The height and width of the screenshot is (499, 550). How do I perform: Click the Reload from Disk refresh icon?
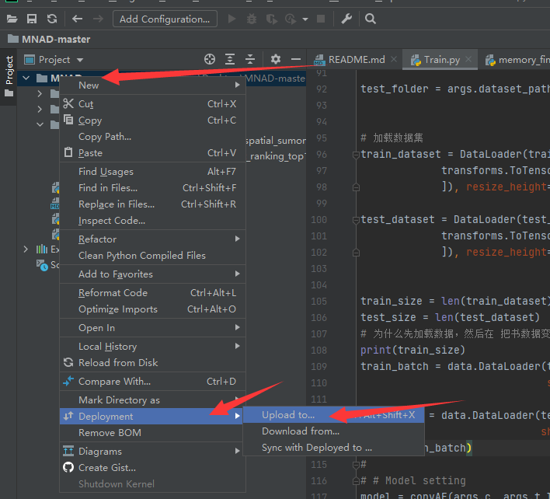(68, 362)
